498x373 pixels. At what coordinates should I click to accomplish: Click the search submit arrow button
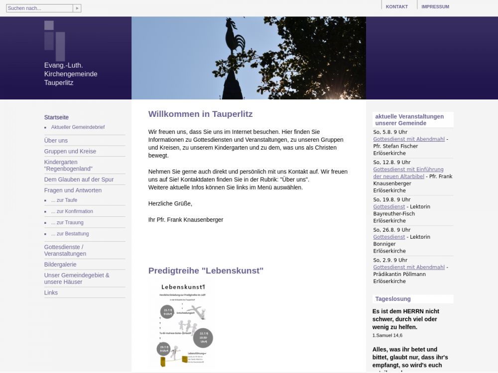(77, 8)
